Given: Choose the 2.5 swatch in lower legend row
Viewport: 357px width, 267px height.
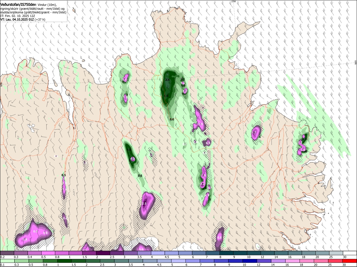Looking at the screenshot, I should pyautogui.click(x=107, y=261).
